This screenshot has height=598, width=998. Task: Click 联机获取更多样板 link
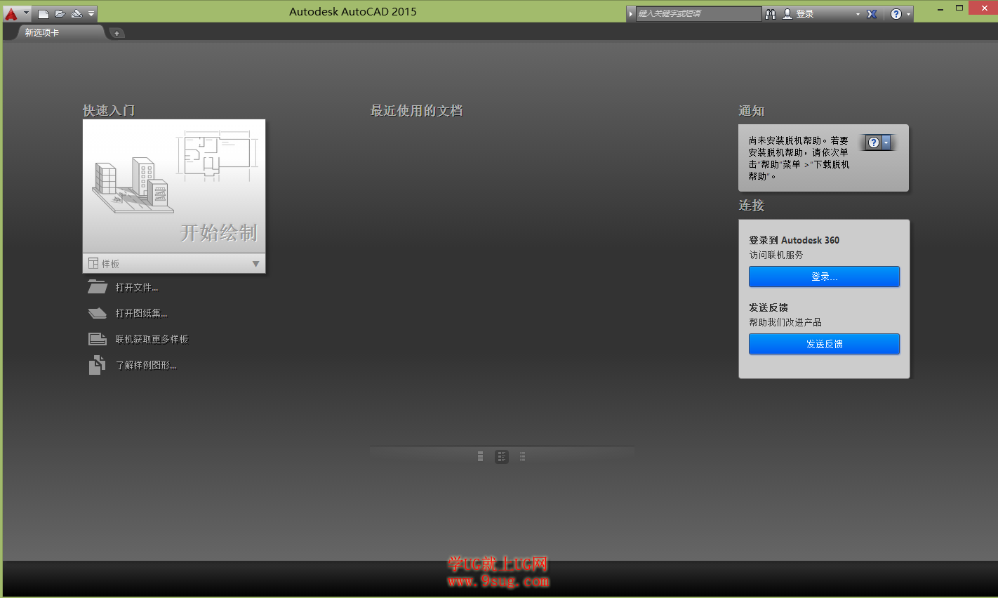[152, 340]
